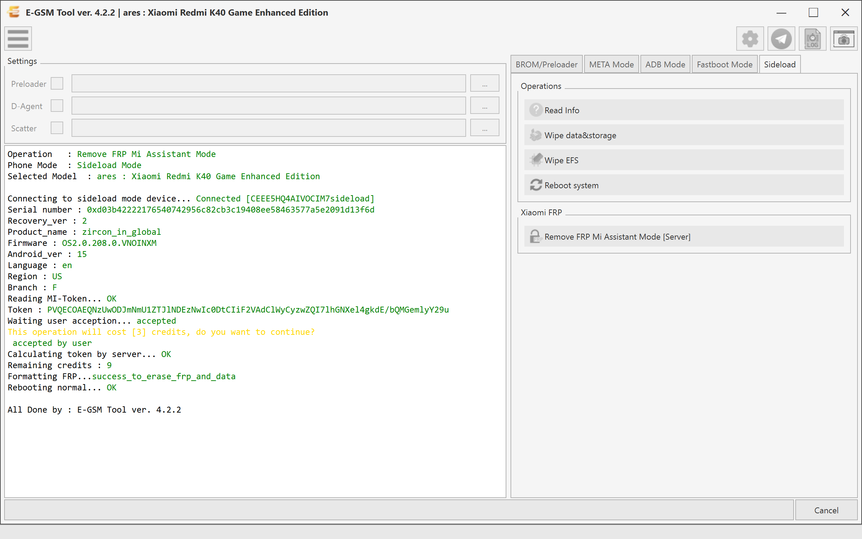Open settings gear in top toolbar
Image resolution: width=862 pixels, height=539 pixels.
[750, 39]
